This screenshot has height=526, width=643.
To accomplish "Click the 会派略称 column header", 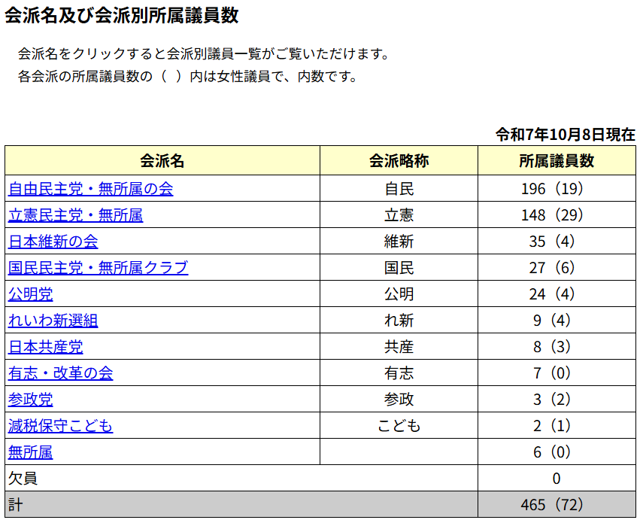I will [x=399, y=161].
